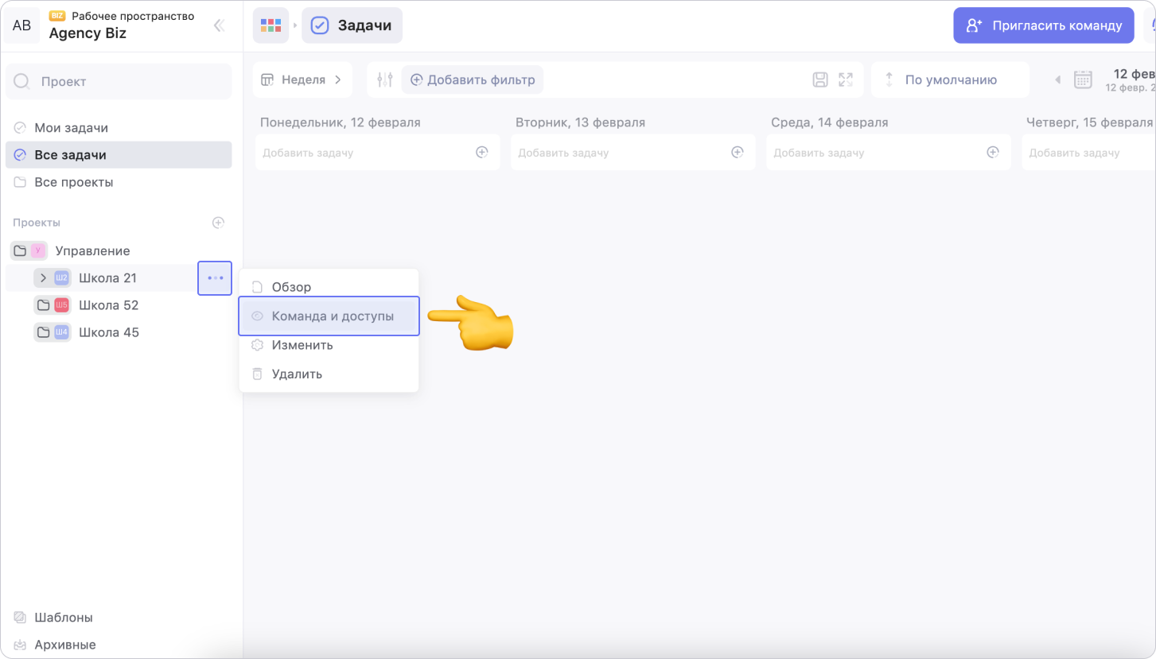1156x659 pixels.
Task: Open the Неделя view dropdown
Action: 302,79
